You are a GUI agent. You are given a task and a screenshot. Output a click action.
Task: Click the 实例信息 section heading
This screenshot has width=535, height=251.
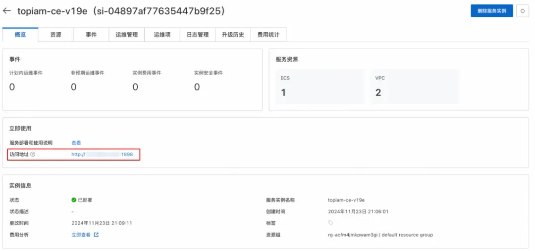point(20,185)
